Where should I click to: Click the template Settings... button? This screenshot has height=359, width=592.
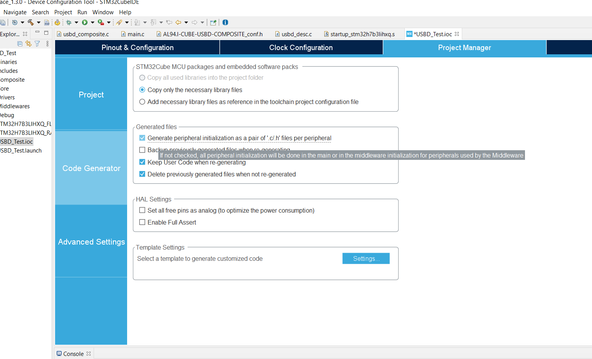[x=366, y=258]
